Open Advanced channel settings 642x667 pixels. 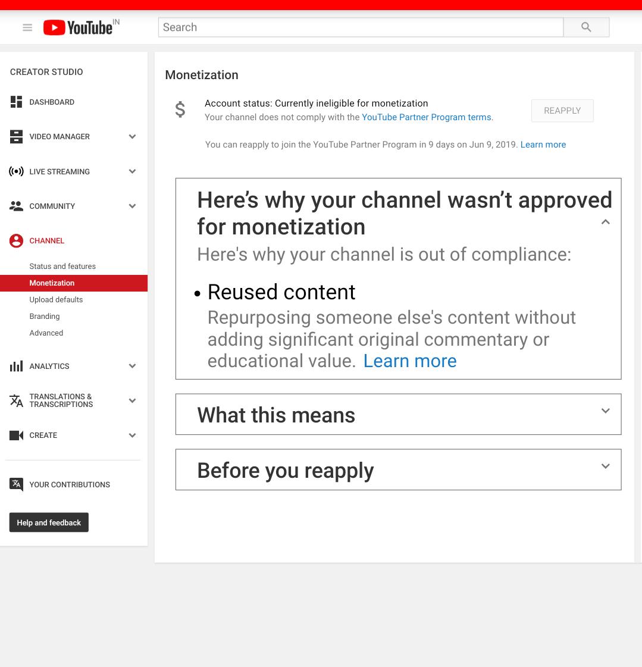pos(46,333)
